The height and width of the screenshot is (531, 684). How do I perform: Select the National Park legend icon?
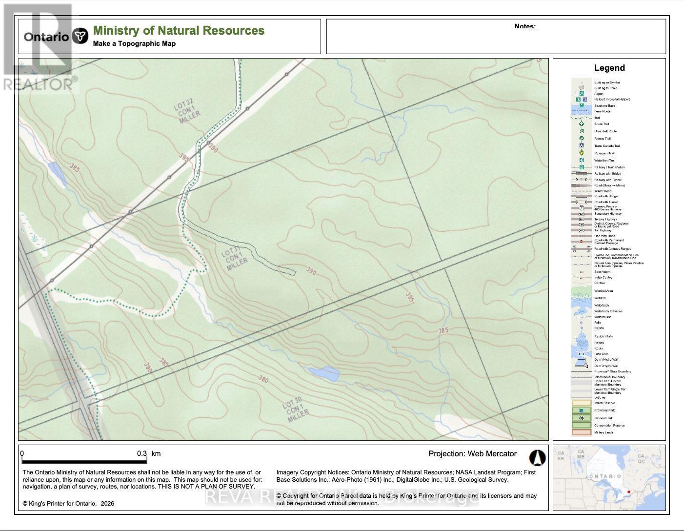581,418
